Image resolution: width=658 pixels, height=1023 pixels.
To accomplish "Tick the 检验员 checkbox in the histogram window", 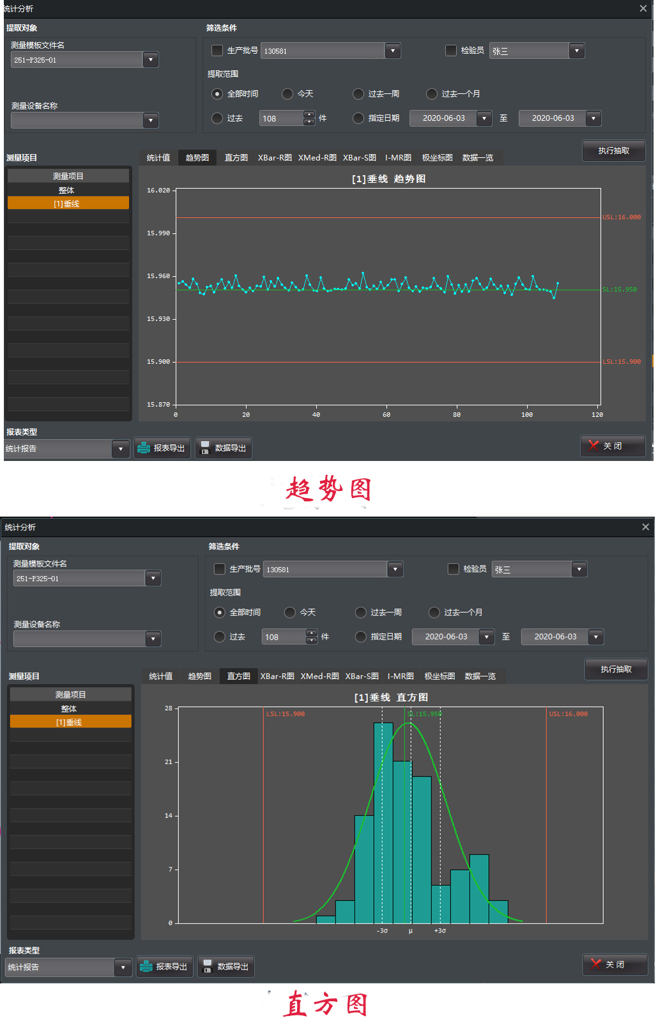I will (x=454, y=569).
